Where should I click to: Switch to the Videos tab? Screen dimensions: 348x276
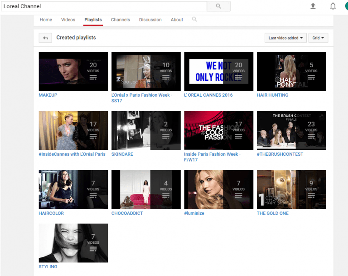click(x=68, y=20)
